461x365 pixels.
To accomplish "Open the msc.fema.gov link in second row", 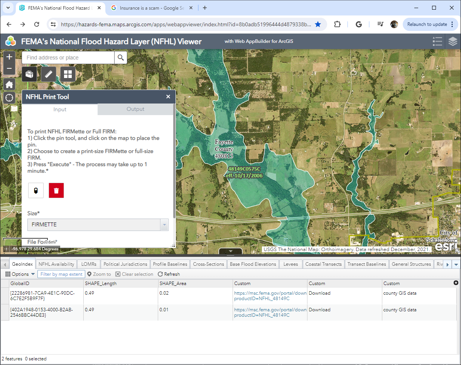I will [x=270, y=312].
